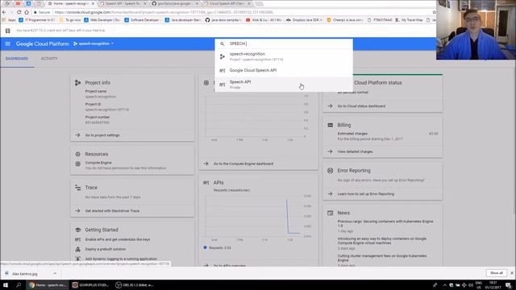Open Cutting cluster management fees news item
Screen dimensions: 516x290
(381, 258)
